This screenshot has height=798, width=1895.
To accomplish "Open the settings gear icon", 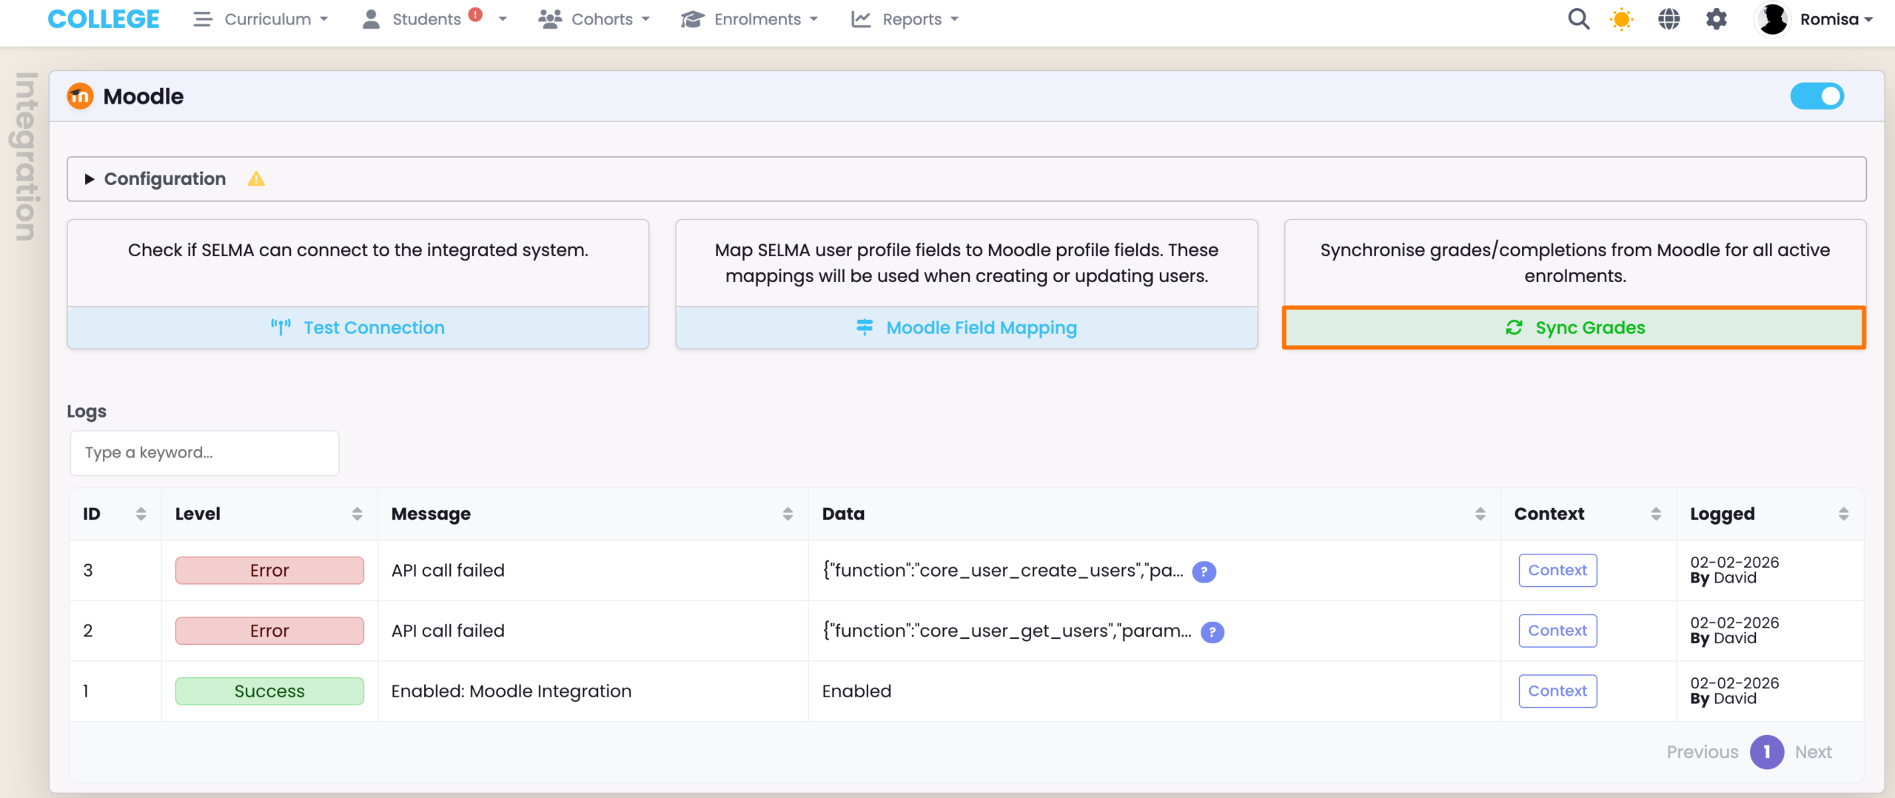I will coord(1716,19).
